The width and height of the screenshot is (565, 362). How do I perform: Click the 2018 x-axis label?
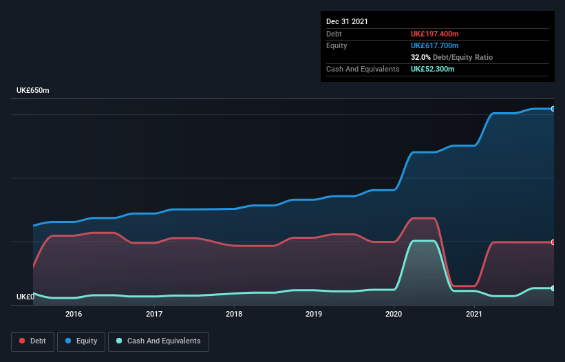[234, 314]
